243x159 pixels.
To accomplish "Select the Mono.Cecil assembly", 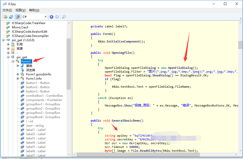I will [20, 27].
